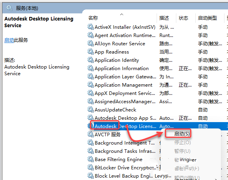The height and width of the screenshot is (180, 228).
Task: Select the ActiveX Installer (AxInstSV) row
Action: coord(157,27)
